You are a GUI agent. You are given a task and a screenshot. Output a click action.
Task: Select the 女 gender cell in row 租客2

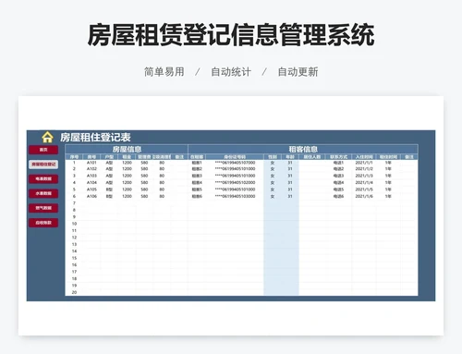tap(273, 169)
